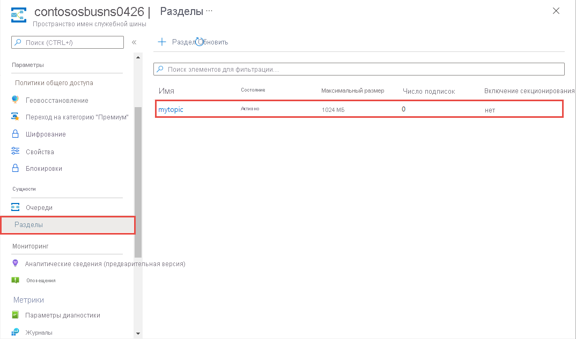Open the ellipsis menu next to Разделы
Viewport: 576px width, 339px height.
coord(209,11)
